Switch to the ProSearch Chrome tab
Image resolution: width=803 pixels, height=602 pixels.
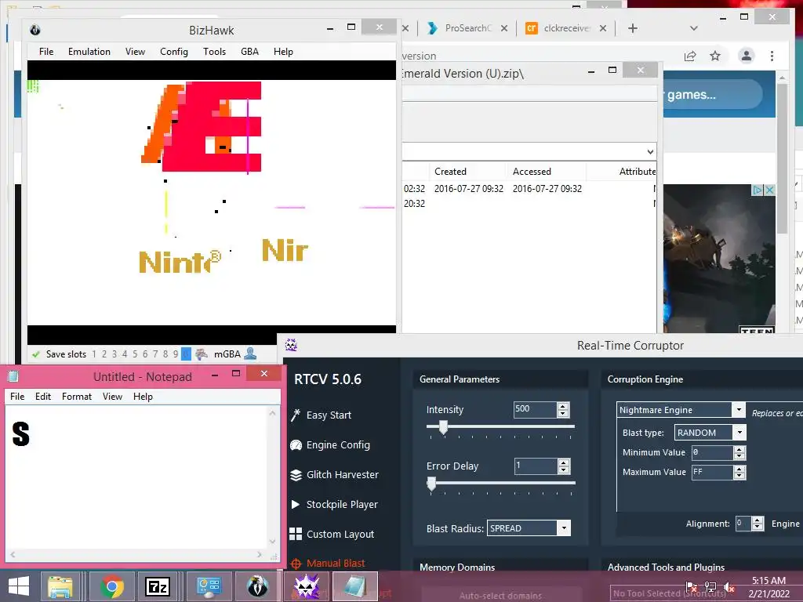(467, 28)
